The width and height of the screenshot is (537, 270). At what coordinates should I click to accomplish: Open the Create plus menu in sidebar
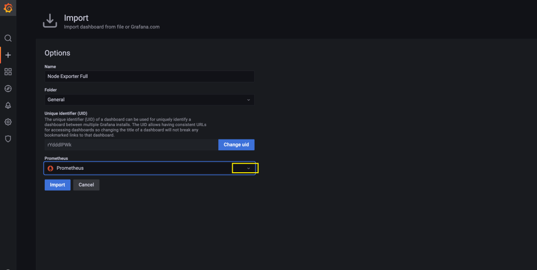click(x=8, y=55)
